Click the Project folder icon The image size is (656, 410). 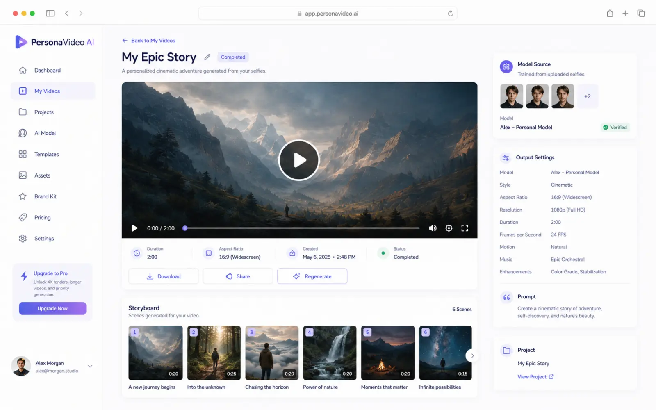pyautogui.click(x=507, y=351)
